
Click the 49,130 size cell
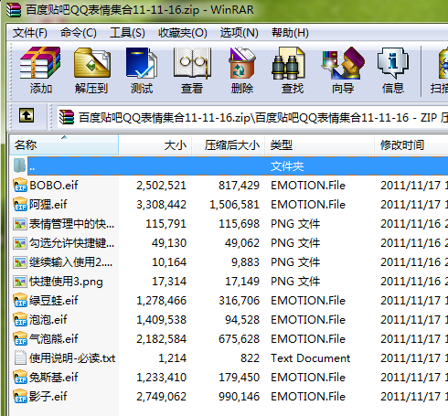pyautogui.click(x=169, y=243)
